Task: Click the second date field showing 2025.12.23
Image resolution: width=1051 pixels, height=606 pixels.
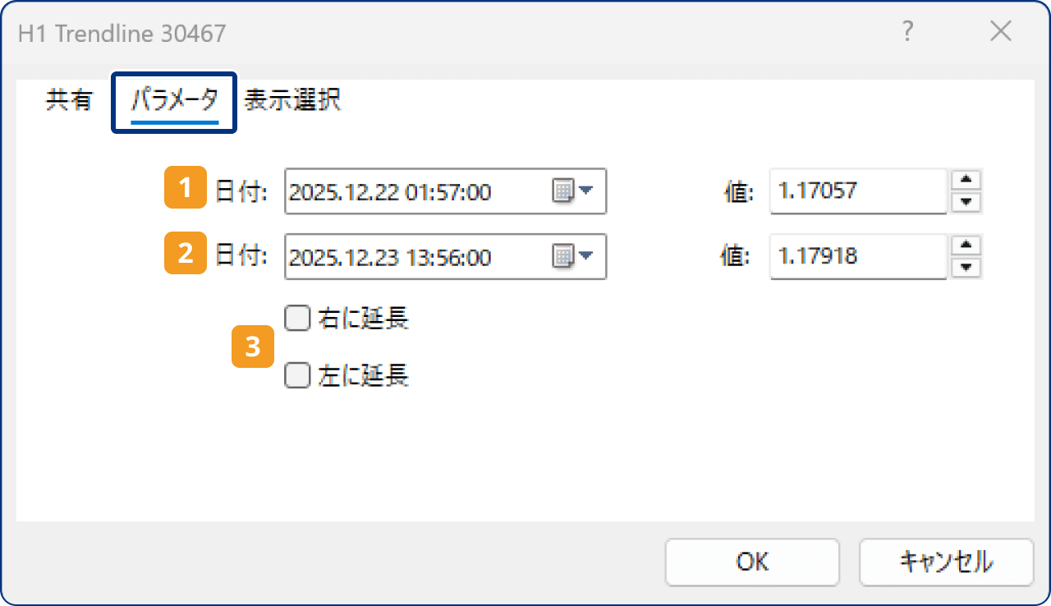Action: click(411, 257)
